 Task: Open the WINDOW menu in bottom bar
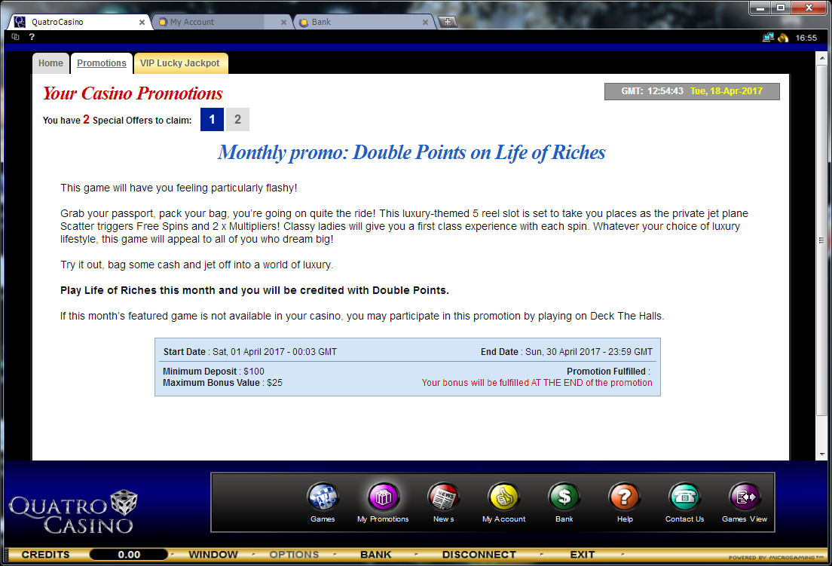213,555
